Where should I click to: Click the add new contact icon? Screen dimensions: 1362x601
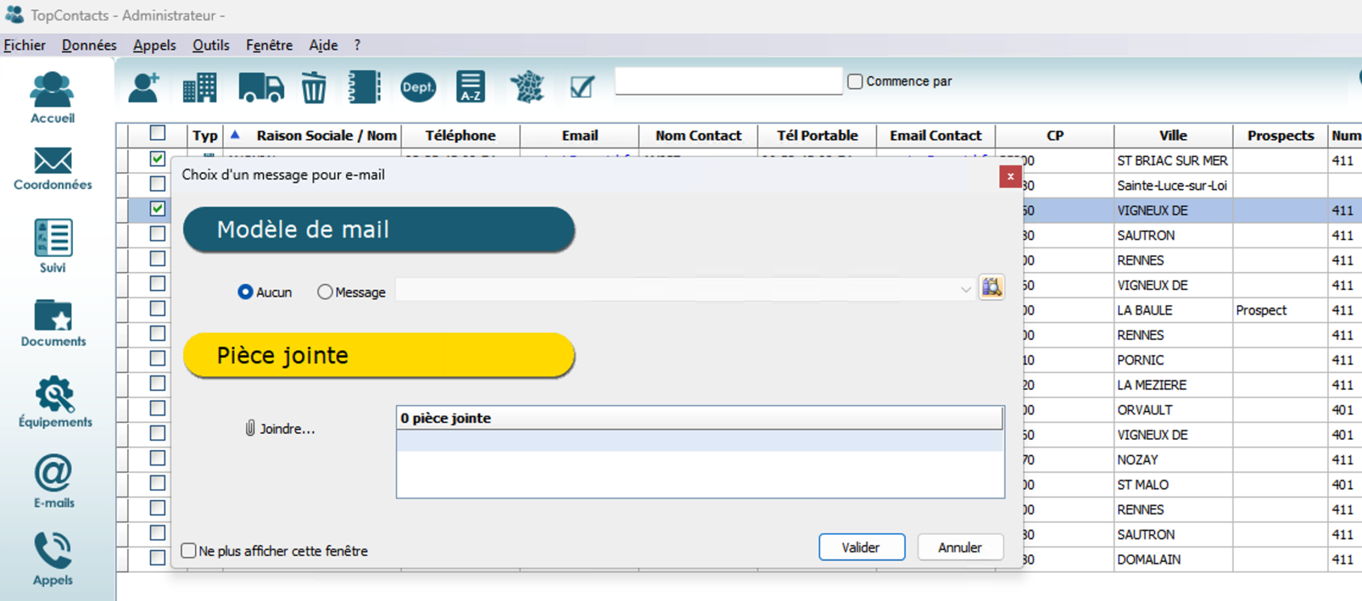[x=144, y=88]
